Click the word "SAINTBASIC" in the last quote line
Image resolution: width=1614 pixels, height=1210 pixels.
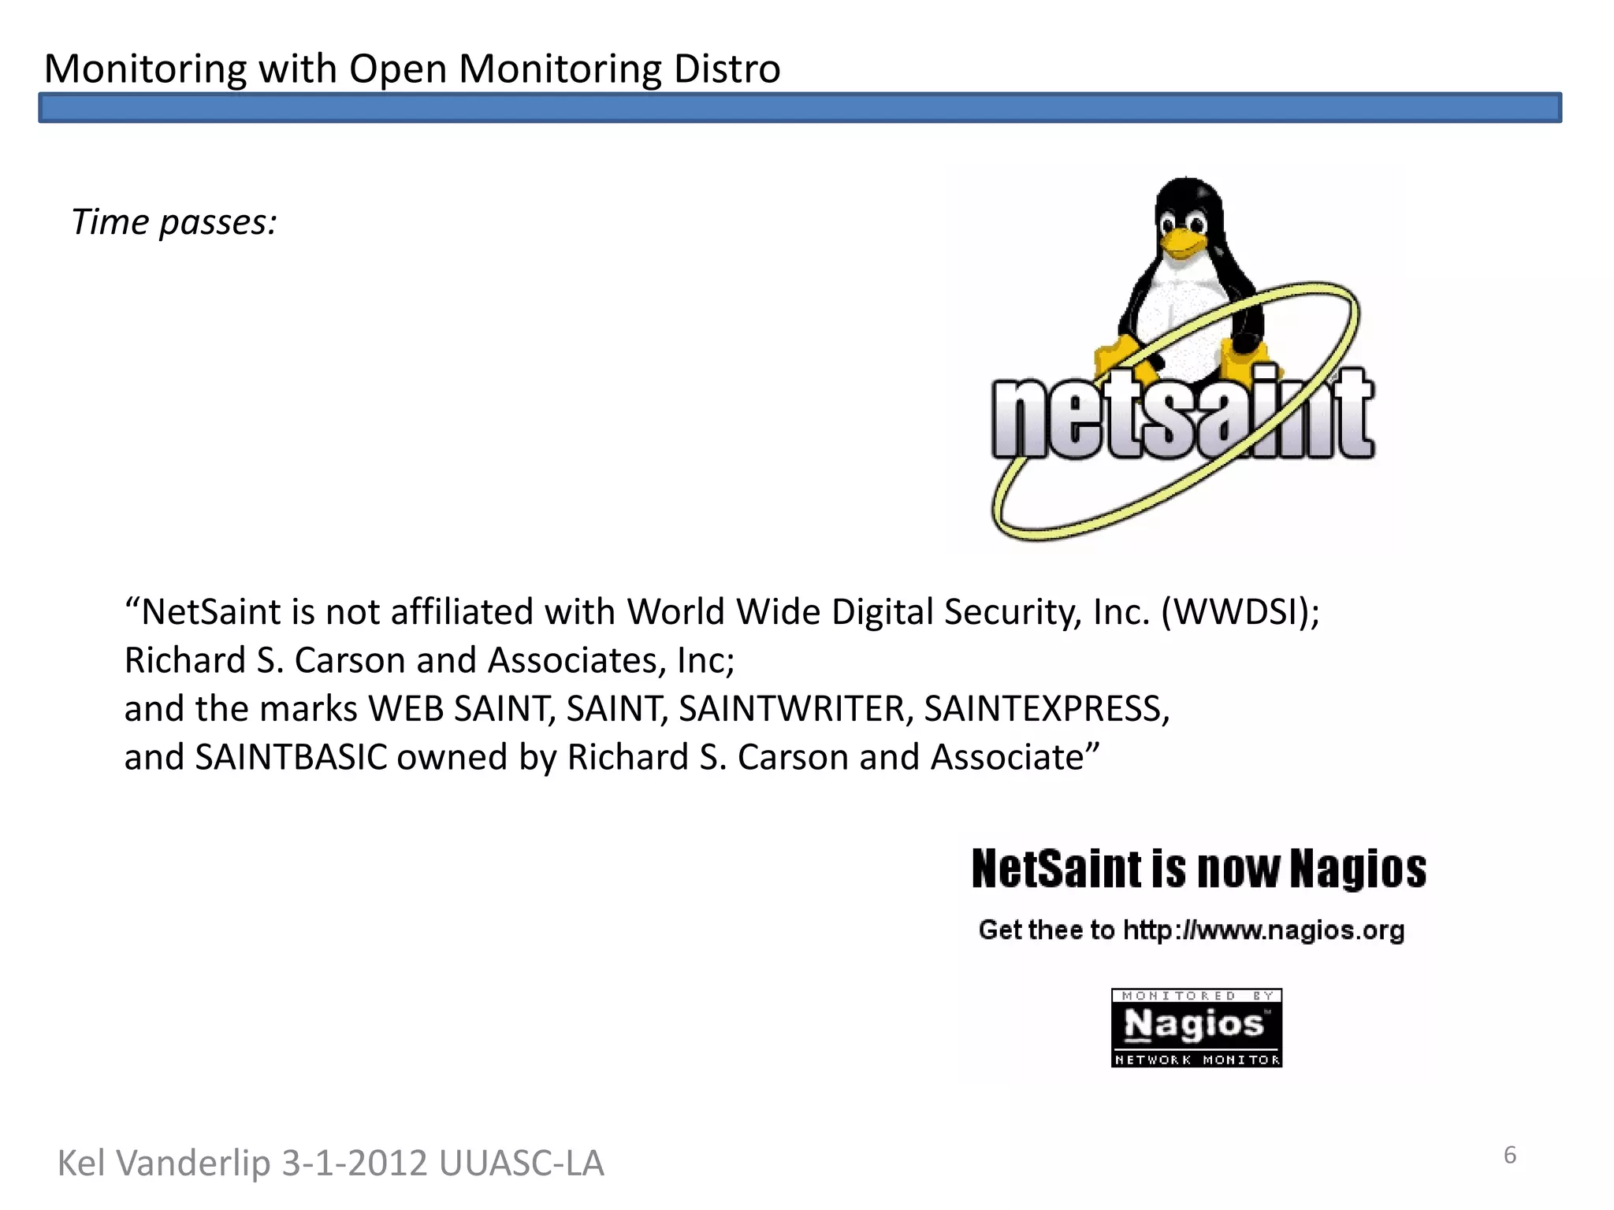291,757
